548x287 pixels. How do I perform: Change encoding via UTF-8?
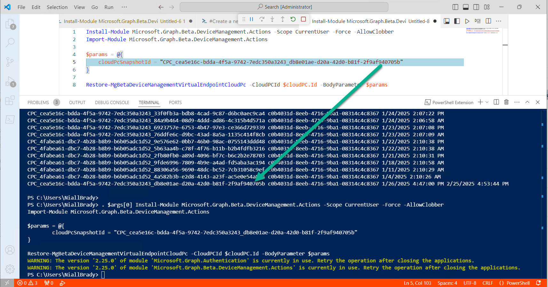click(x=470, y=283)
